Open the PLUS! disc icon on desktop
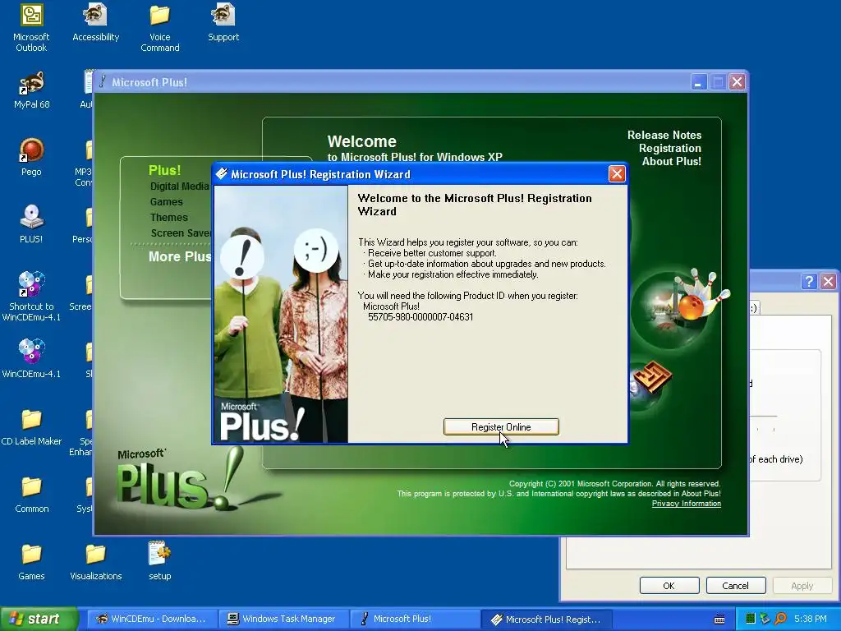The image size is (841, 631). click(31, 224)
